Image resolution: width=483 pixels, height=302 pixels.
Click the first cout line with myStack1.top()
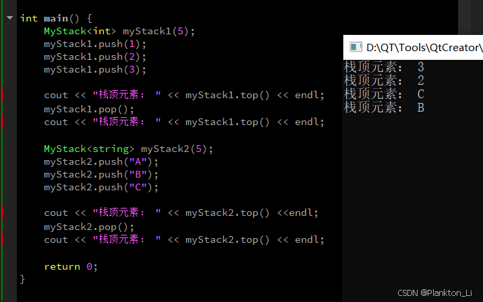(184, 96)
